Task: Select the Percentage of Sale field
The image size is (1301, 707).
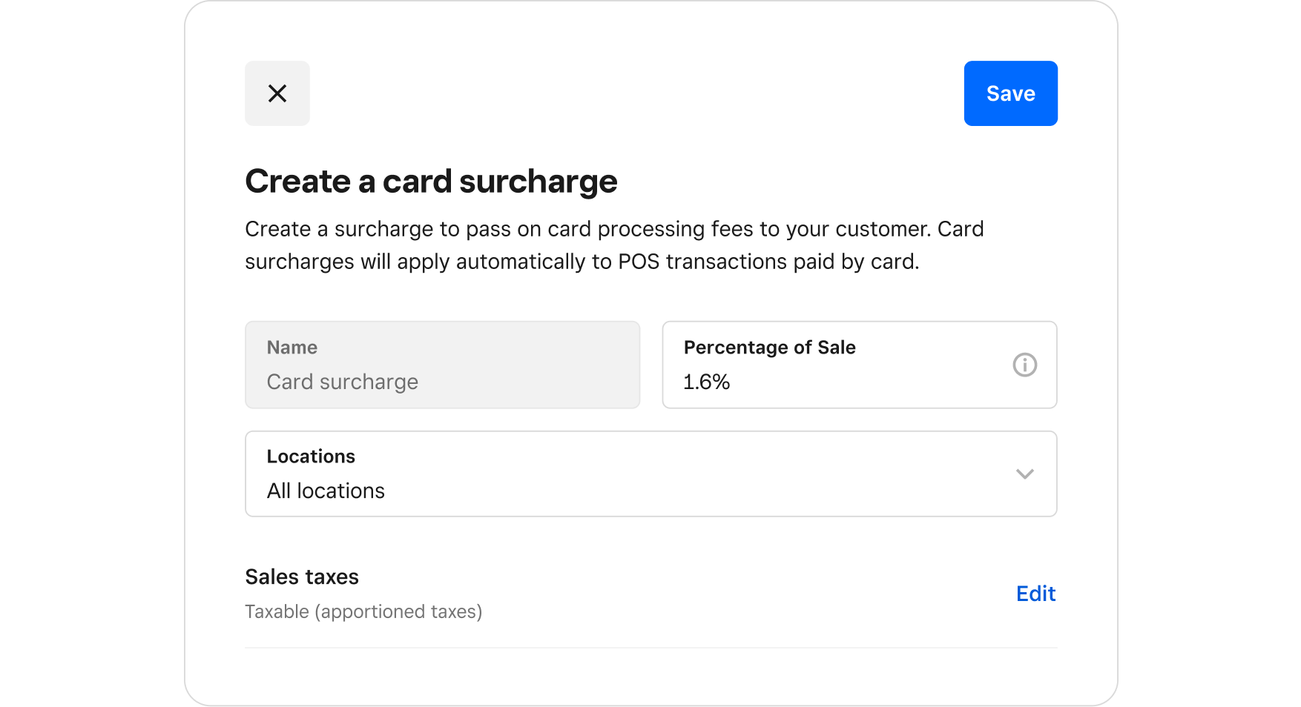Action: click(x=859, y=365)
